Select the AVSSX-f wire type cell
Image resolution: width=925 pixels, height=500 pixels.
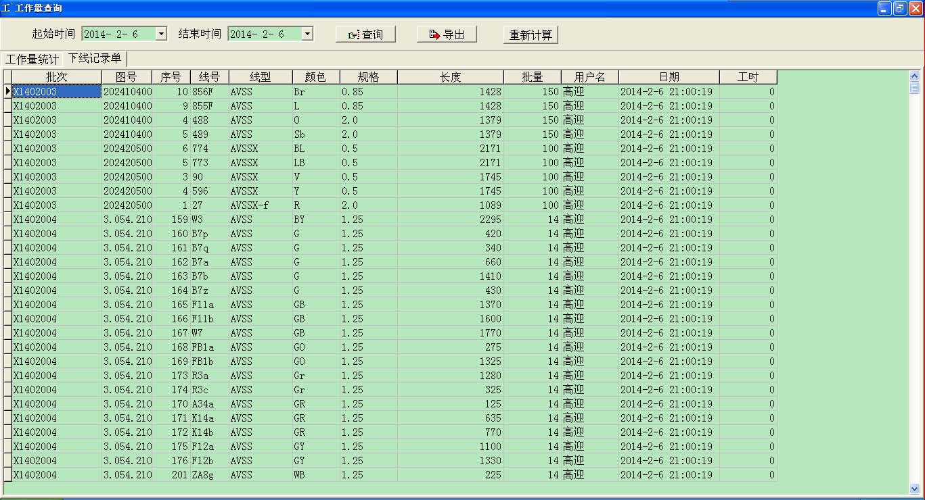261,205
